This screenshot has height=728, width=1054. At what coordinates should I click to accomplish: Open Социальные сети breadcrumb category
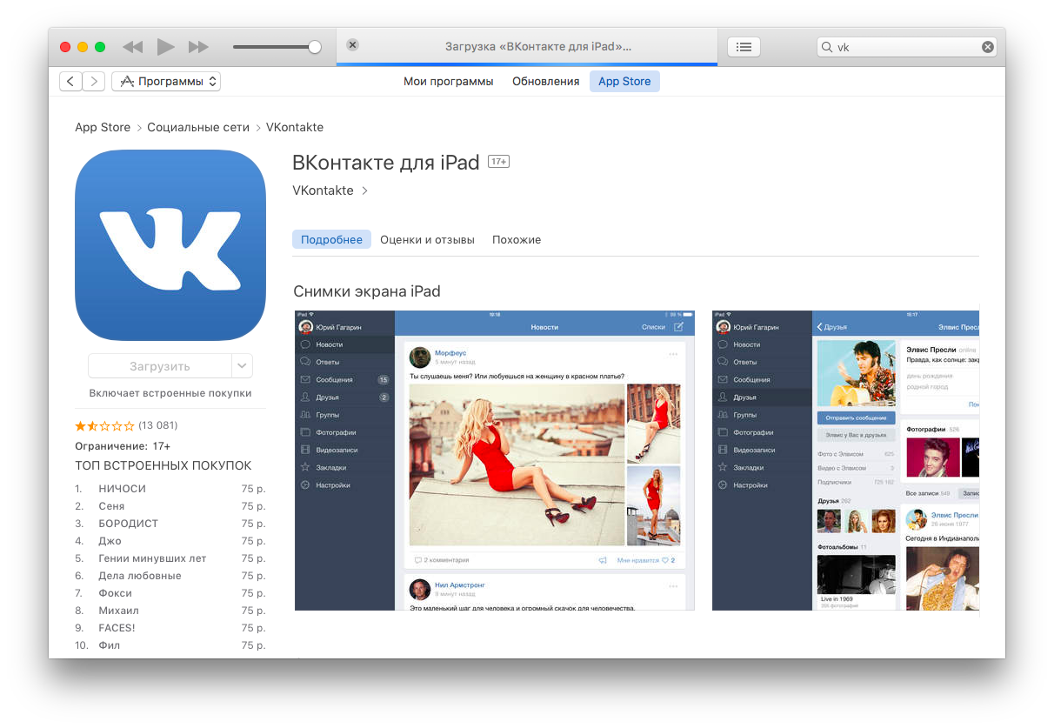coord(198,127)
